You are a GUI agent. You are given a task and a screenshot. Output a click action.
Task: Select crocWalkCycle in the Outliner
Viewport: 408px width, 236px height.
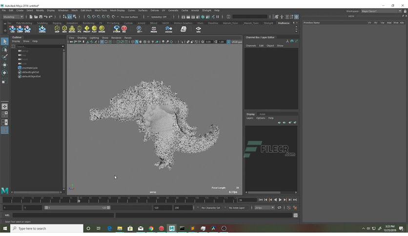30,68
